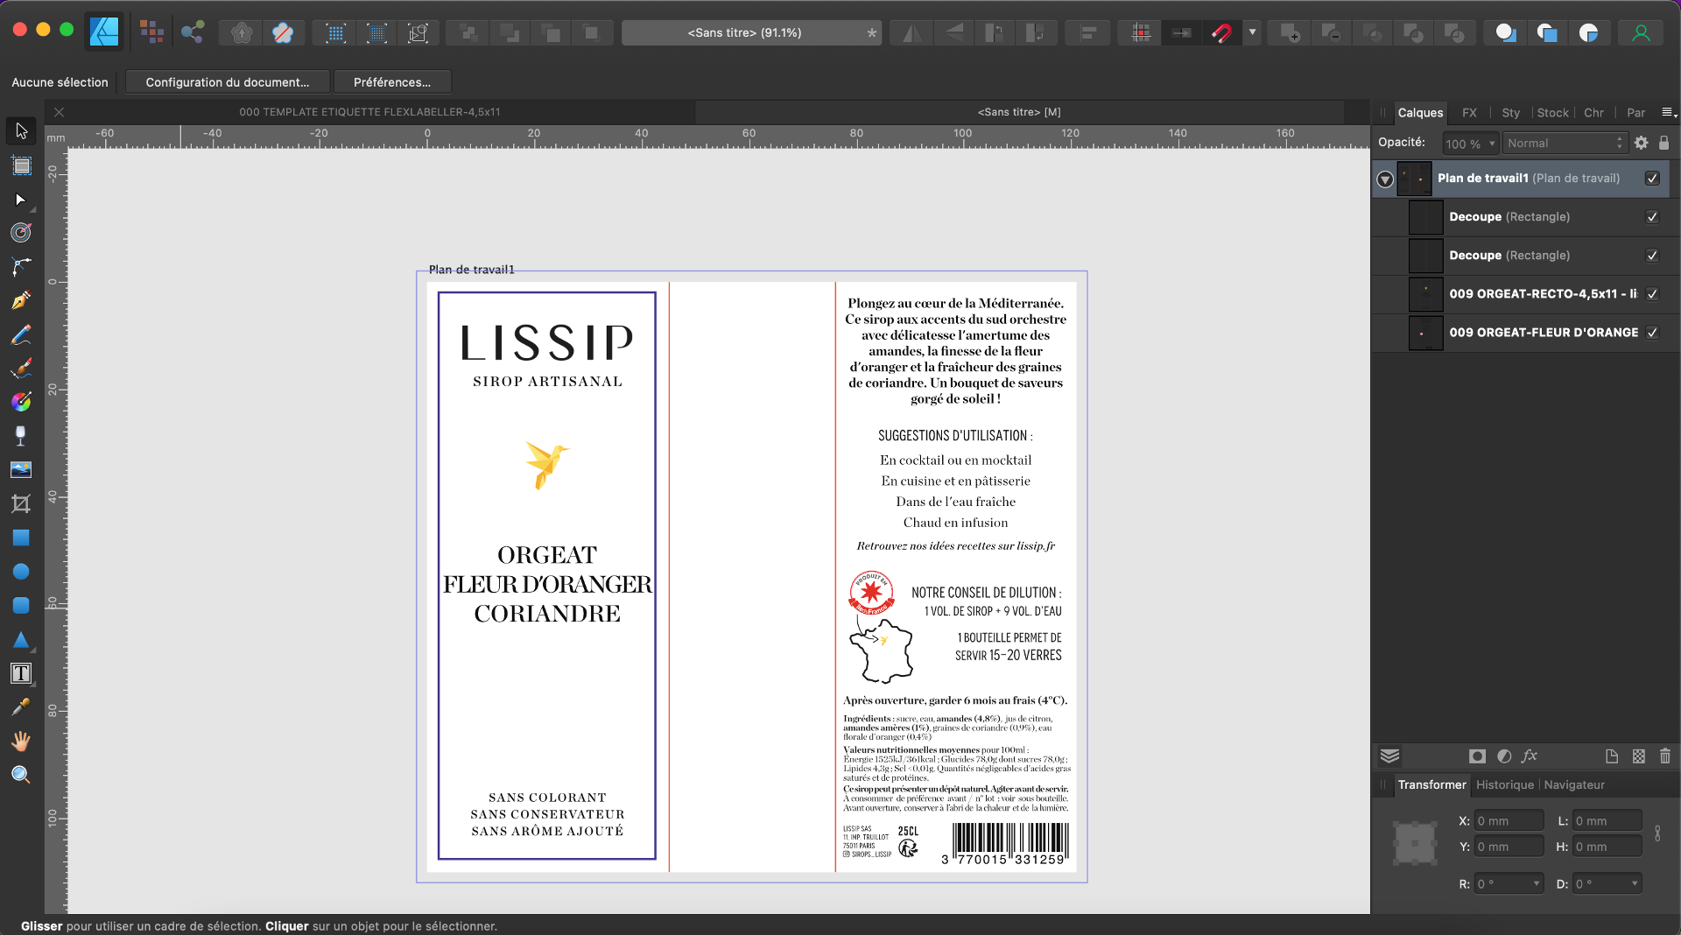Open the D shear dropdown arrow
The image size is (1681, 935).
(x=1635, y=883)
